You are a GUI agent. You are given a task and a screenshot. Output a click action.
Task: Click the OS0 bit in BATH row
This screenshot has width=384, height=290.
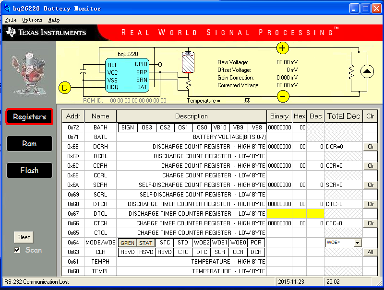tap(202, 128)
